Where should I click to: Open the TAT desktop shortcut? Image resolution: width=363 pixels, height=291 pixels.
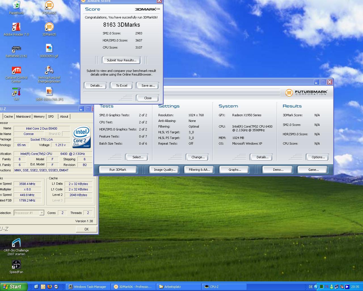coord(16,94)
